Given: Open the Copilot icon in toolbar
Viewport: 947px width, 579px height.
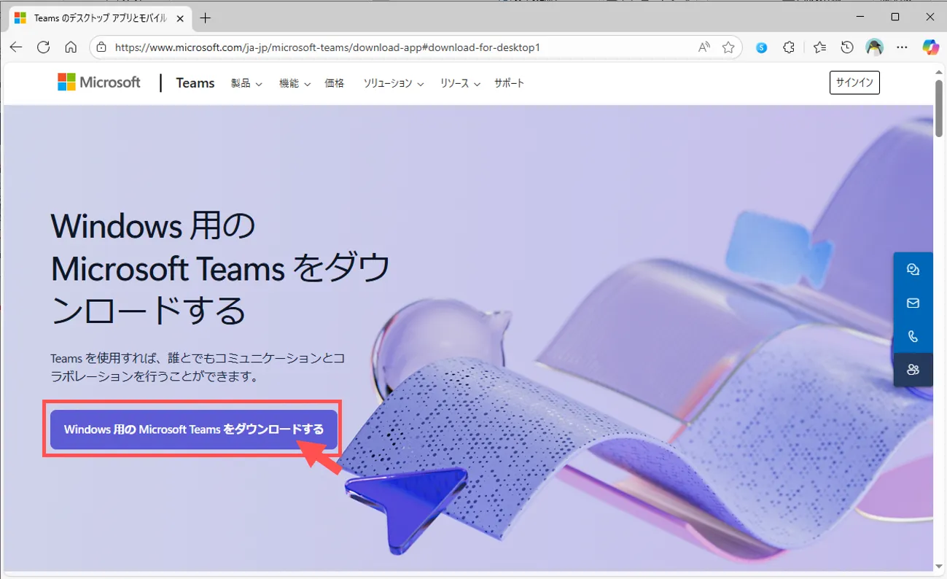Looking at the screenshot, I should point(930,47).
